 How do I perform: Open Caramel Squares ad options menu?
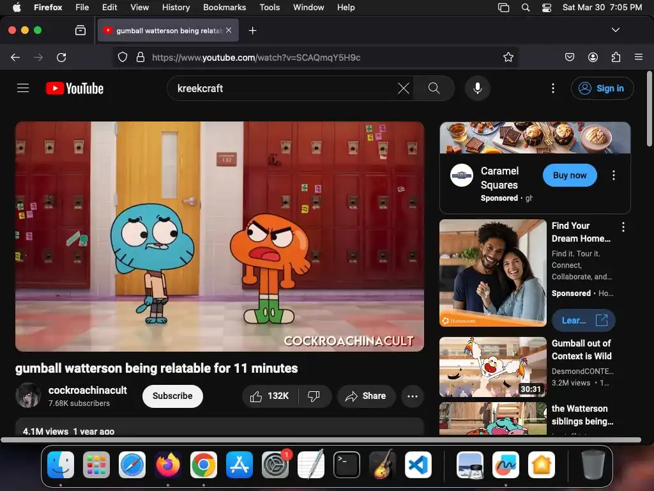click(614, 175)
